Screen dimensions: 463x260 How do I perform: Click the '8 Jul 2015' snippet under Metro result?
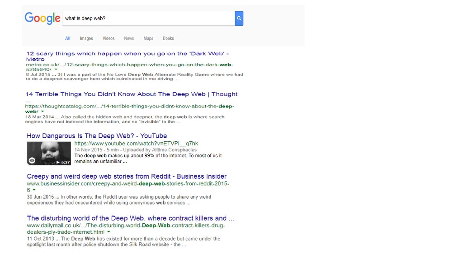coord(134,77)
